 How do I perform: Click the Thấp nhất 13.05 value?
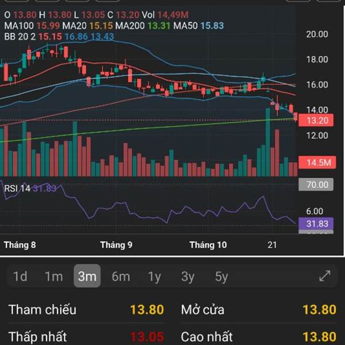click(147, 336)
